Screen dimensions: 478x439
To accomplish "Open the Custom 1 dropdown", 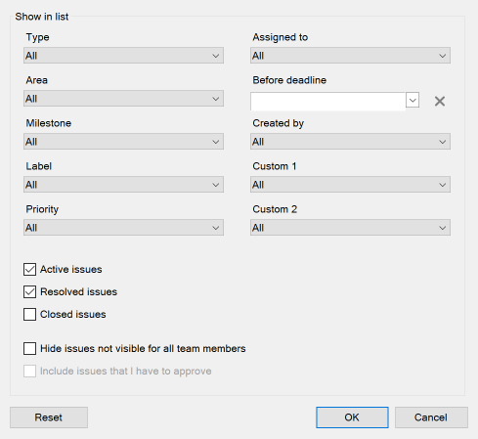I will coord(350,185).
